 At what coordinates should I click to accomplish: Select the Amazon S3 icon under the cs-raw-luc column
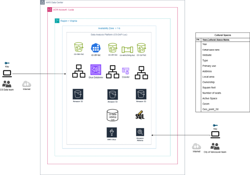pyautogui.click(x=78, y=94)
